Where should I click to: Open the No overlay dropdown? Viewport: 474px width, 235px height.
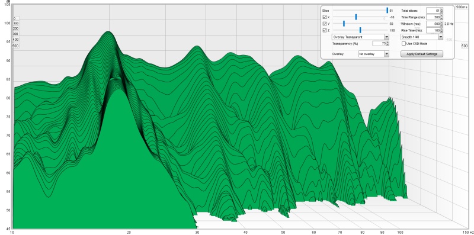point(374,54)
